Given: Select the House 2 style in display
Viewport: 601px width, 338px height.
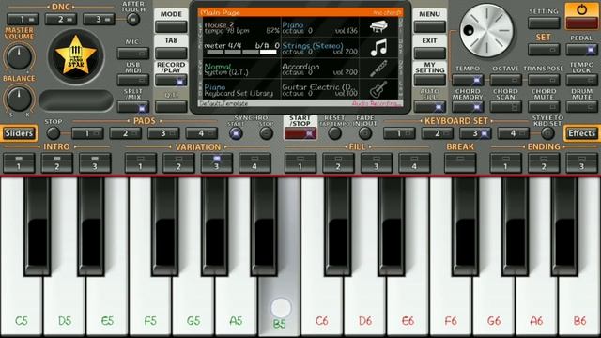Looking at the screenshot, I should pyautogui.click(x=241, y=27).
